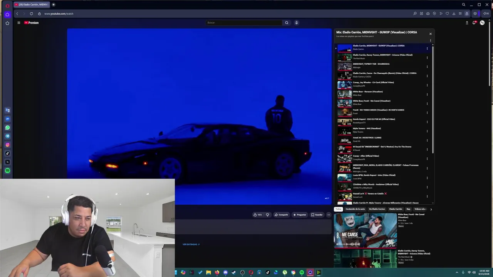Image resolution: width=493 pixels, height=277 pixels.
Task: Open X (Twitter) in the Opera sidebar
Action: coord(7,162)
